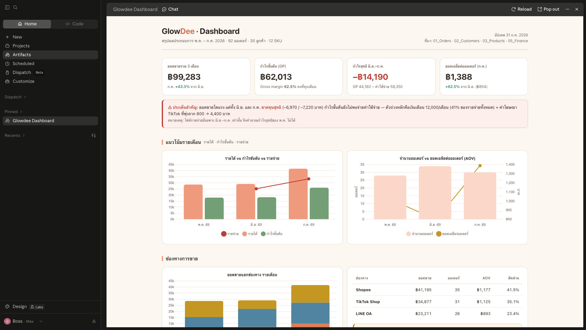The image size is (586, 330).
Task: Switch to the Code tab
Action: coord(74,24)
